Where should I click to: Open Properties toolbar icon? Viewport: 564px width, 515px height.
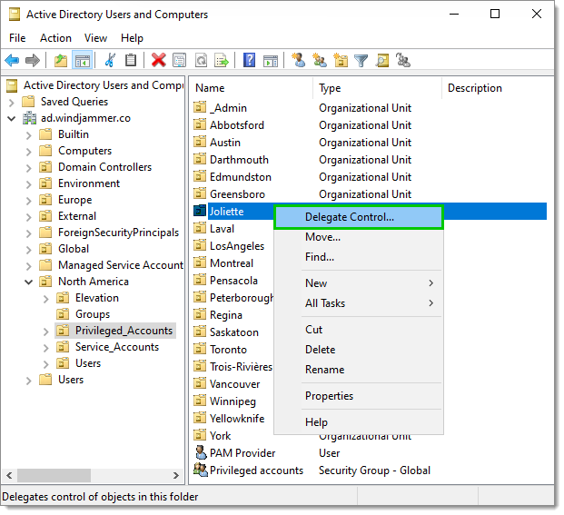[179, 60]
